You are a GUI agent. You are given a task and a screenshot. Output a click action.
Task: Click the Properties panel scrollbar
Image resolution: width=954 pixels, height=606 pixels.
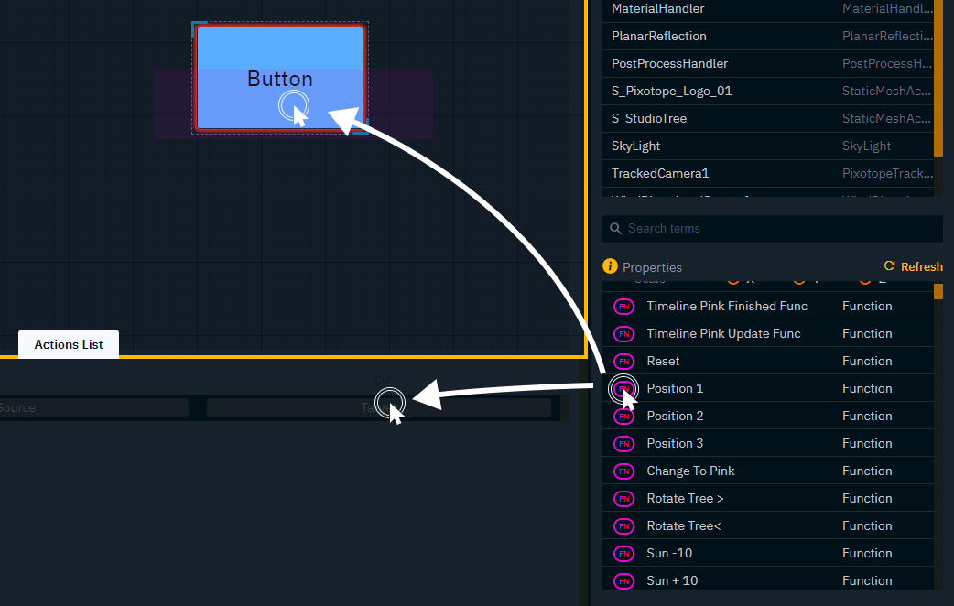(x=939, y=293)
